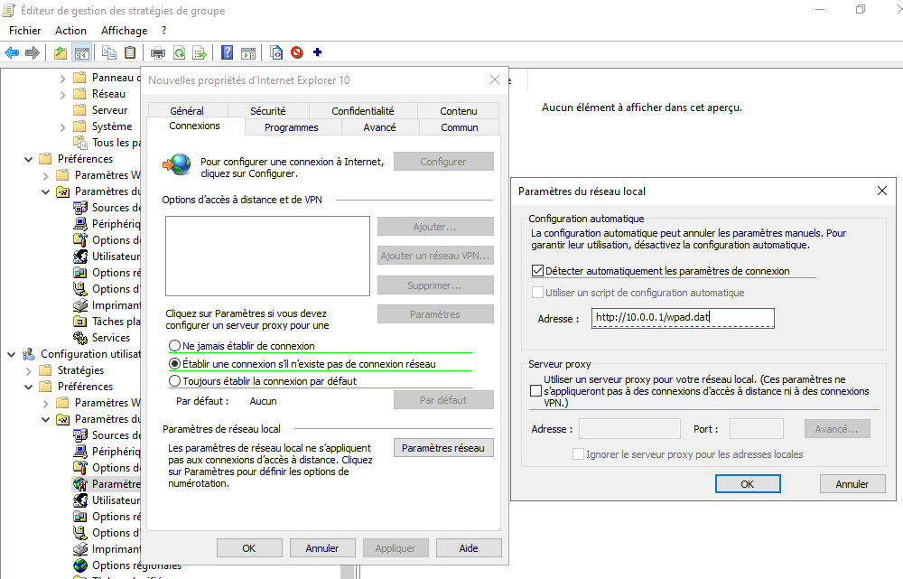Switch to the 'Sécurité' tab

pyautogui.click(x=268, y=111)
